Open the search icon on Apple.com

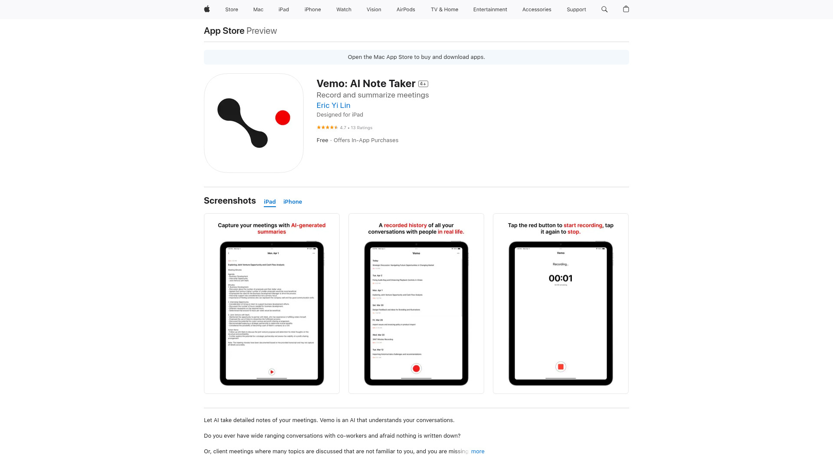pos(604,9)
